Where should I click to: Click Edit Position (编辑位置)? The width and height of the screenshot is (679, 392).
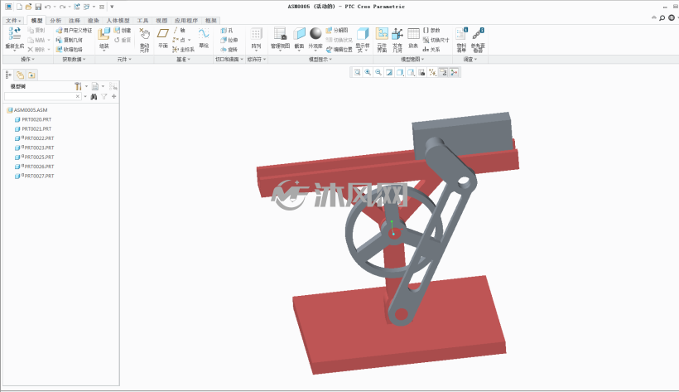point(339,50)
